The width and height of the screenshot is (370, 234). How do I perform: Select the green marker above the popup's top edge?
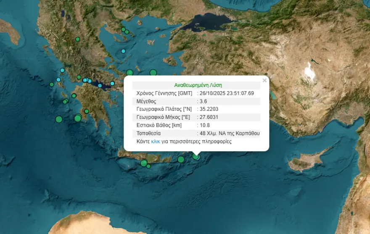(x=153, y=72)
